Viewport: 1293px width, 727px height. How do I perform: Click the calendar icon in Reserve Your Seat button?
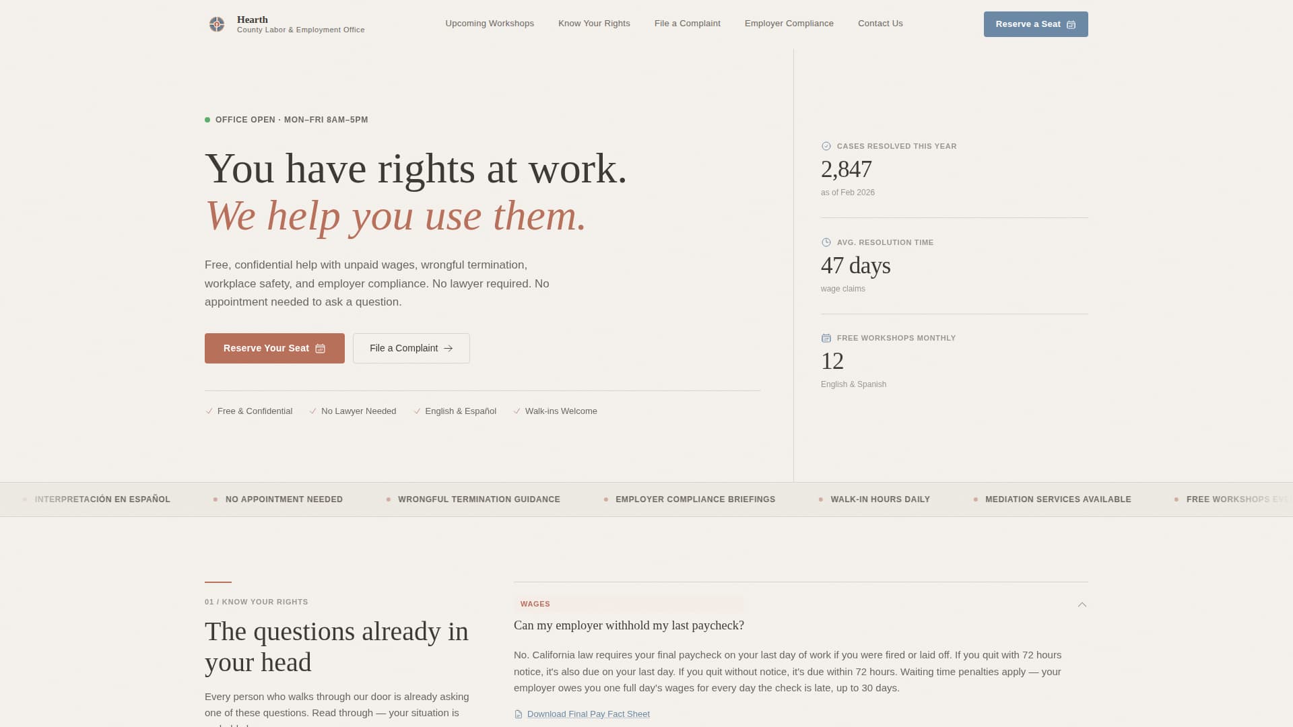[x=321, y=349]
